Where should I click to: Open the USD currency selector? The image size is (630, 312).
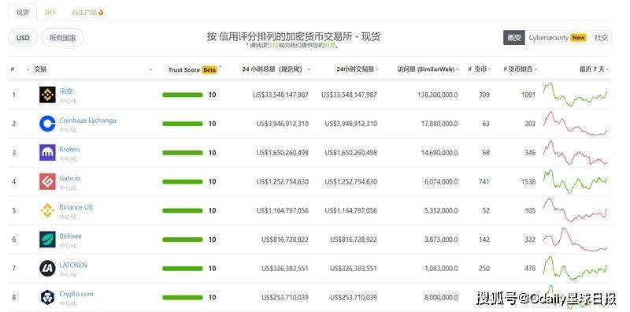23,38
